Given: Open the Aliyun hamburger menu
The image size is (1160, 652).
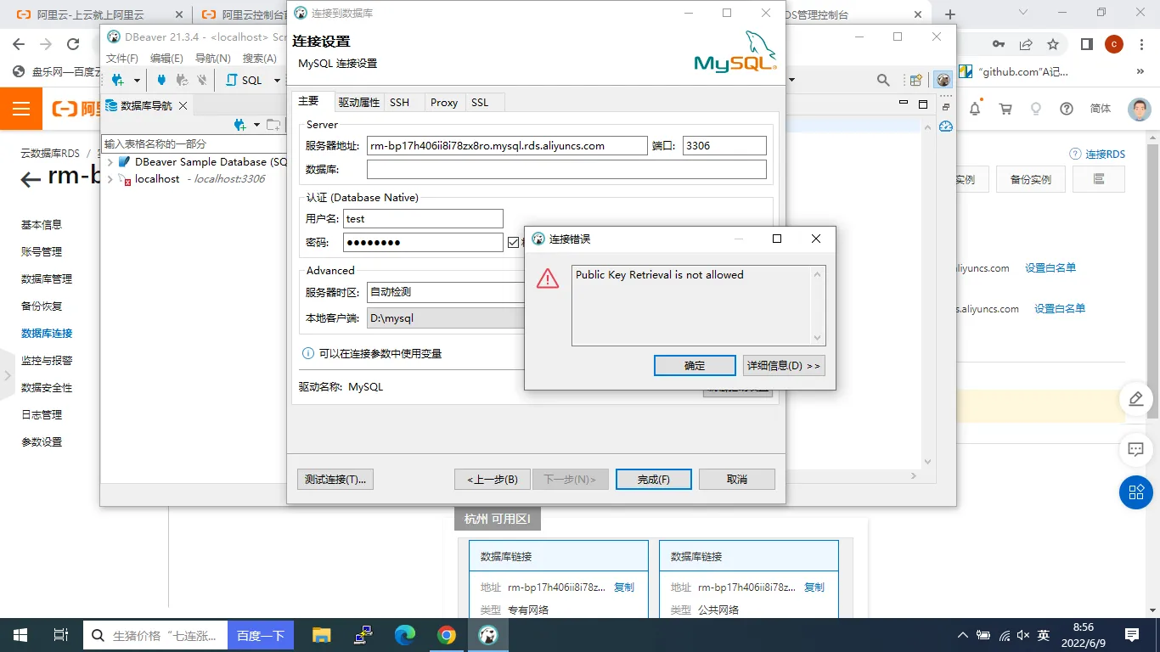Looking at the screenshot, I should (x=21, y=109).
